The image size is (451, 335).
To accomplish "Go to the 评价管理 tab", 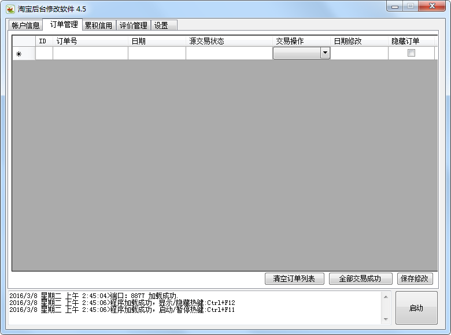I will pyautogui.click(x=133, y=25).
